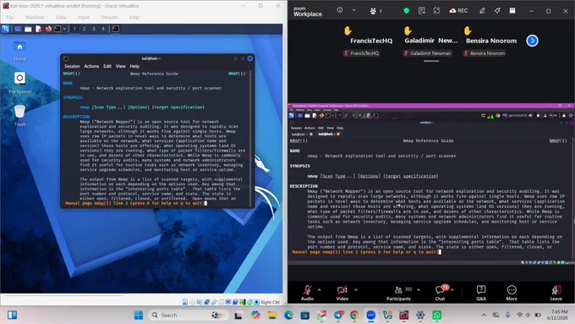575x324 pixels.
Task: Show next participants with blue arrow
Action: tap(532, 41)
